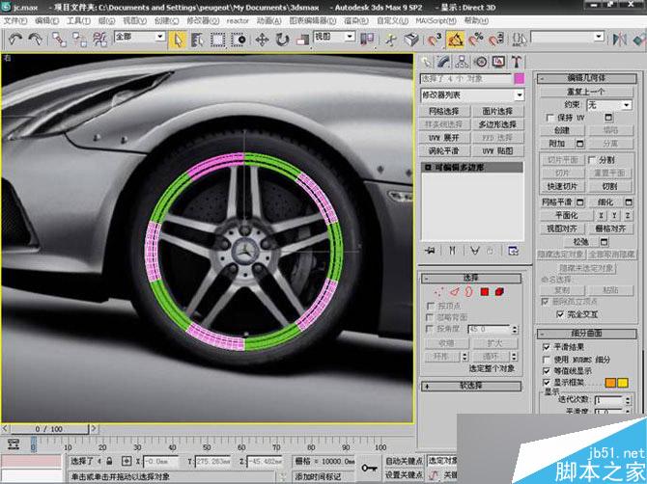Image resolution: width=647 pixels, height=484 pixels.
Task: Choose Polygon sub-object level red square
Action: coord(485,290)
